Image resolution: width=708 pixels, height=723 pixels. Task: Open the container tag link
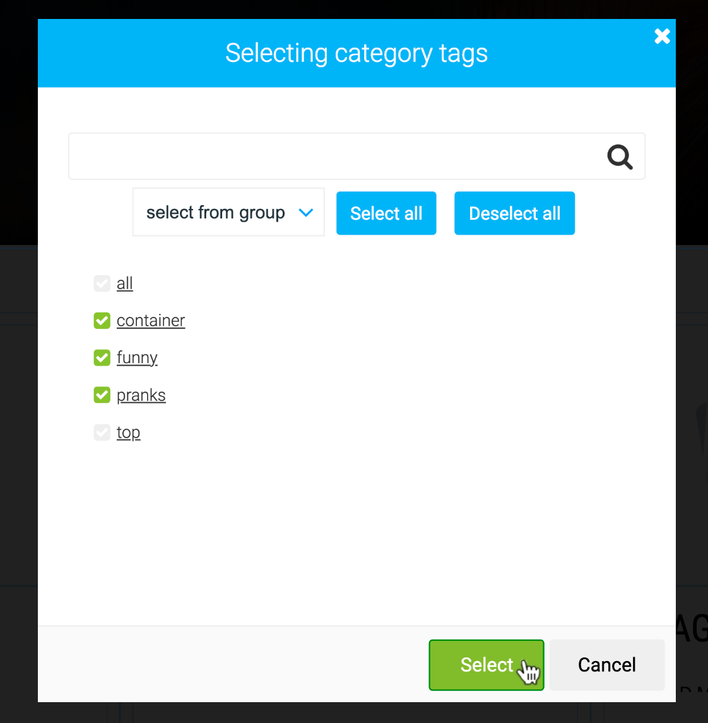150,320
